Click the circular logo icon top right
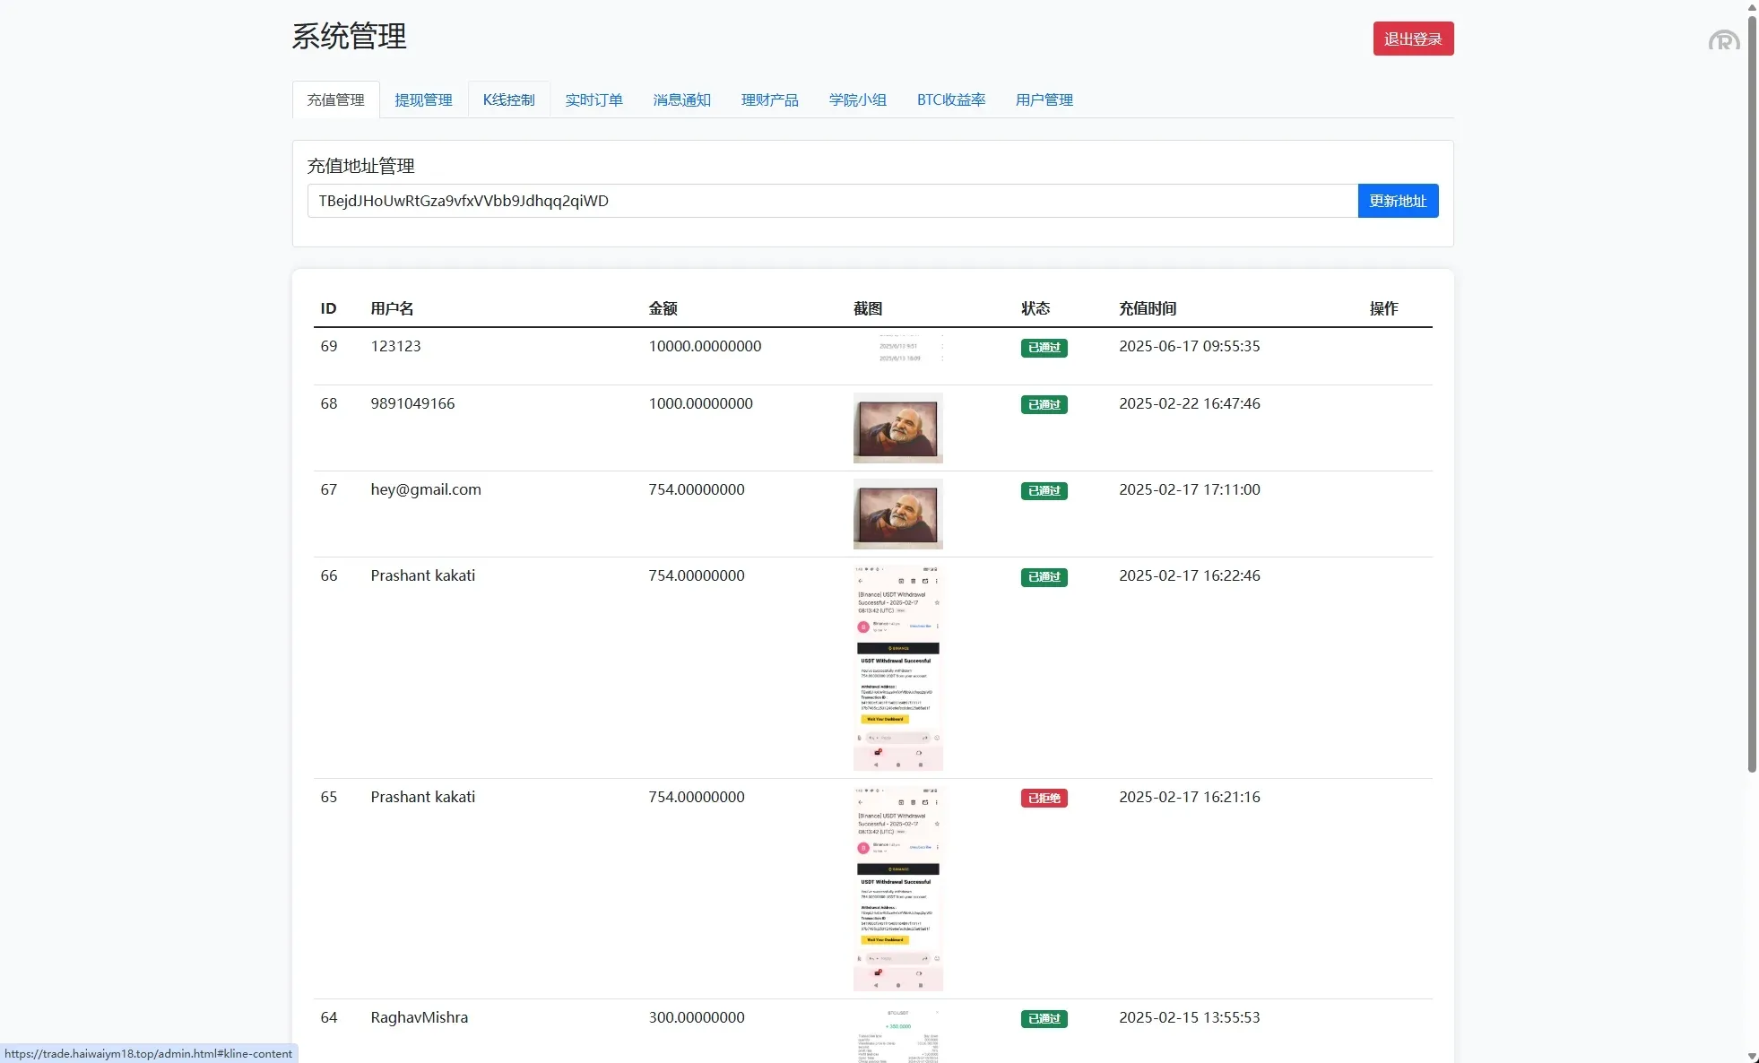Image resolution: width=1759 pixels, height=1063 pixels. 1723,39
